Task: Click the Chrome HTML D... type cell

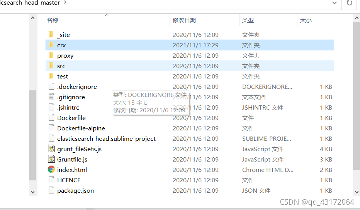Action: click(268, 170)
